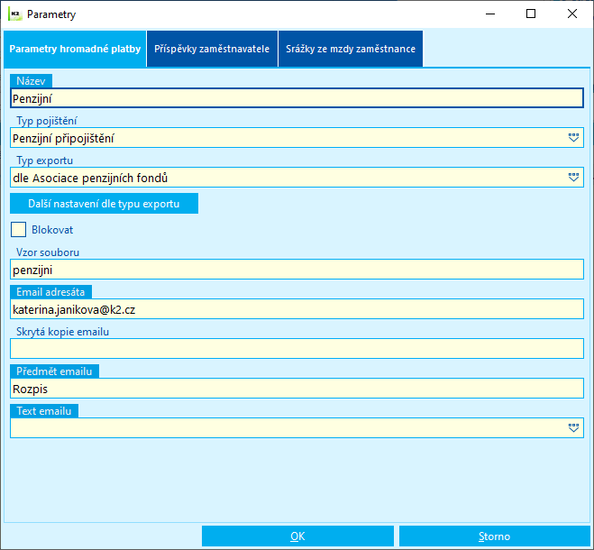
Task: Click the Typ pojištění label
Action: pyautogui.click(x=47, y=121)
